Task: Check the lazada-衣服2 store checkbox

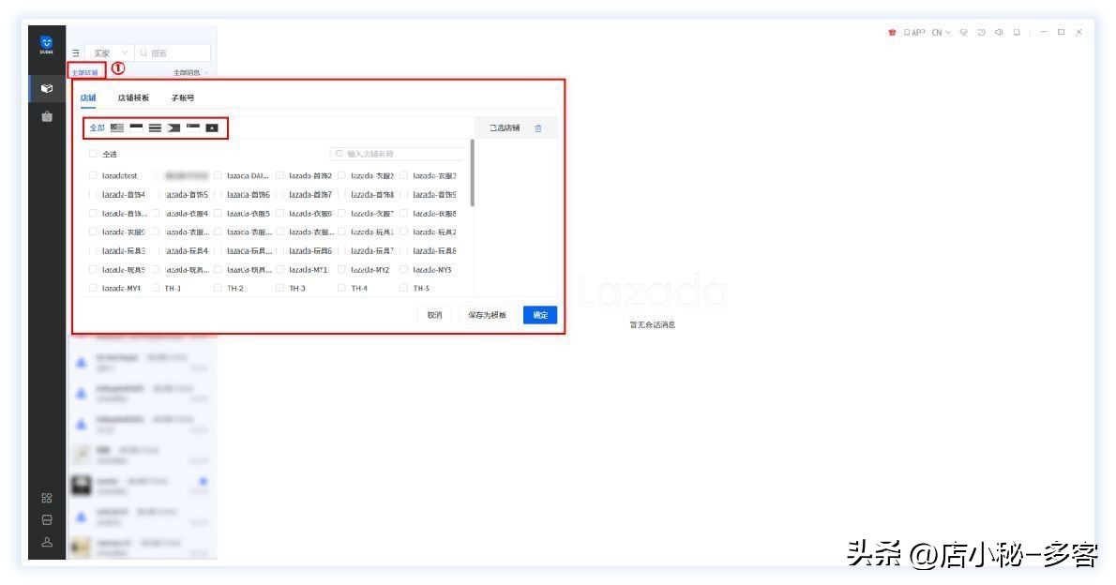Action: pyautogui.click(x=341, y=176)
